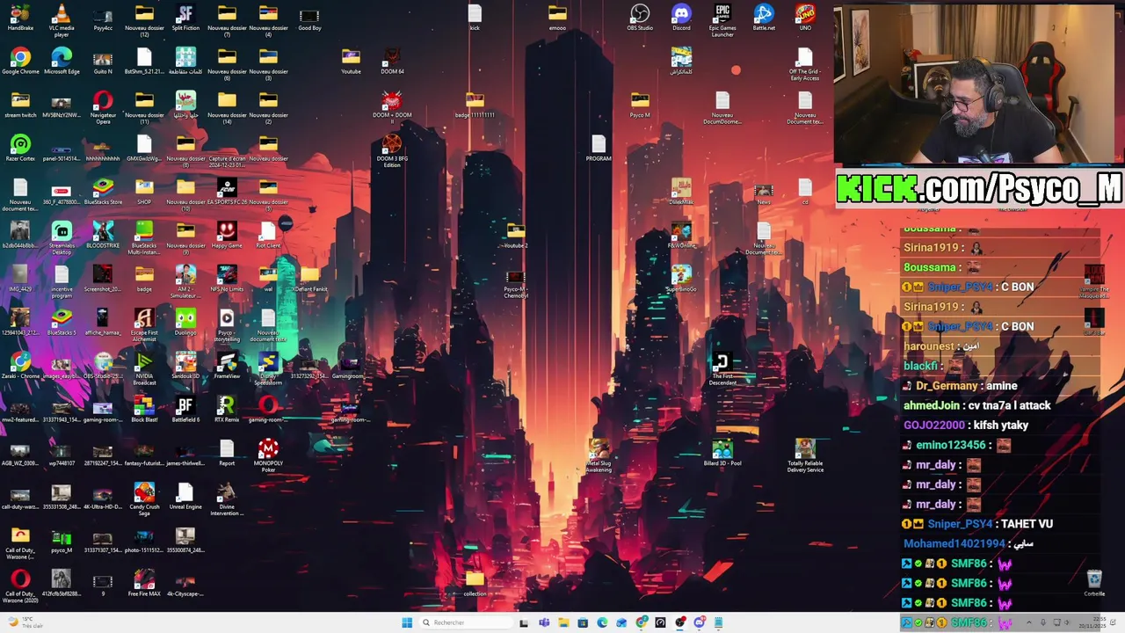Select the psyco_M image file
Image resolution: width=1125 pixels, height=633 pixels.
click(x=62, y=540)
